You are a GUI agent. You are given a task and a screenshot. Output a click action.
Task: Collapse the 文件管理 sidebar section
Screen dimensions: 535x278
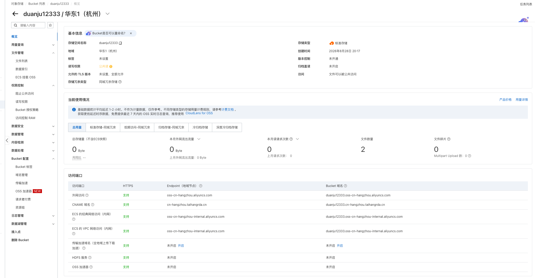point(53,53)
